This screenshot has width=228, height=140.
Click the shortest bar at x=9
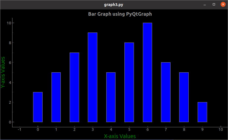pos(202,112)
